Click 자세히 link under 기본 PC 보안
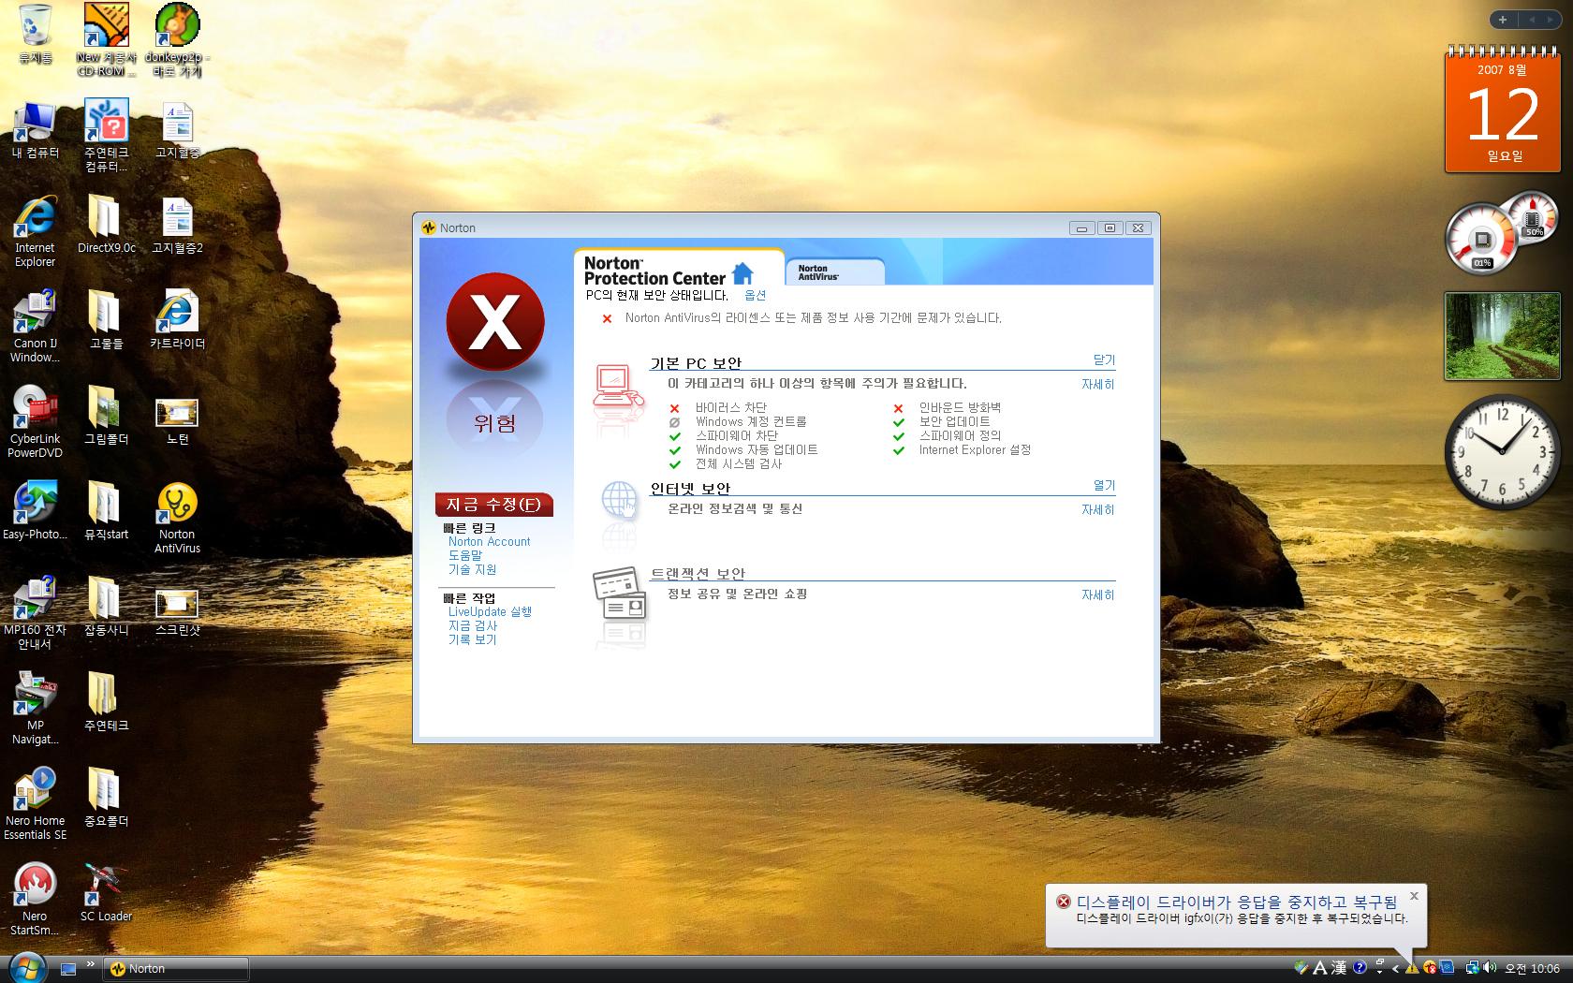1573x983 pixels. tap(1098, 384)
